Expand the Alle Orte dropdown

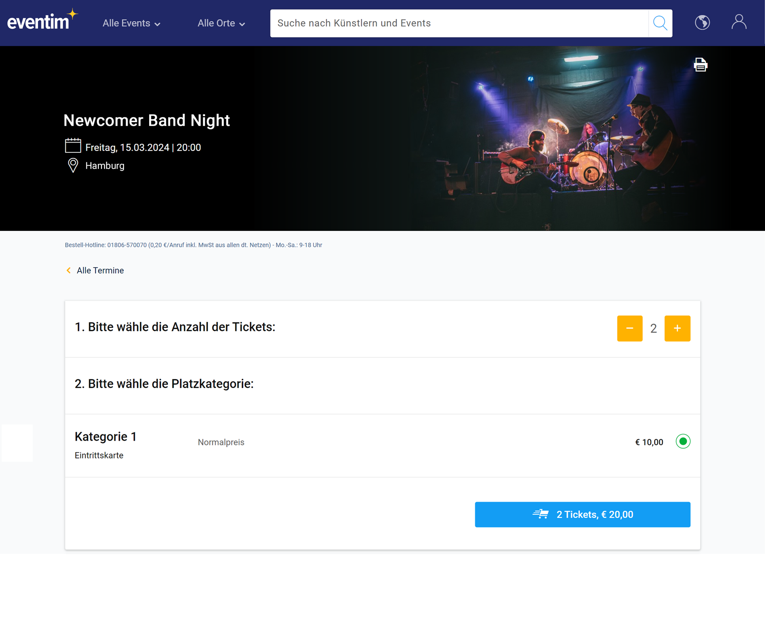click(221, 23)
